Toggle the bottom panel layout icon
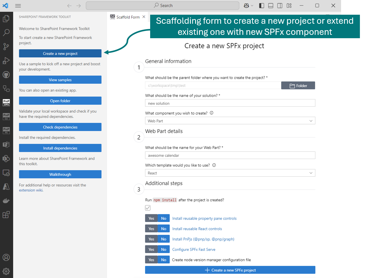 (x=271, y=6)
